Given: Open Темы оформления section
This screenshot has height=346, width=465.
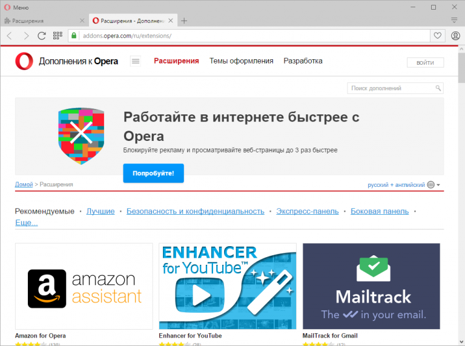Looking at the screenshot, I should (242, 60).
